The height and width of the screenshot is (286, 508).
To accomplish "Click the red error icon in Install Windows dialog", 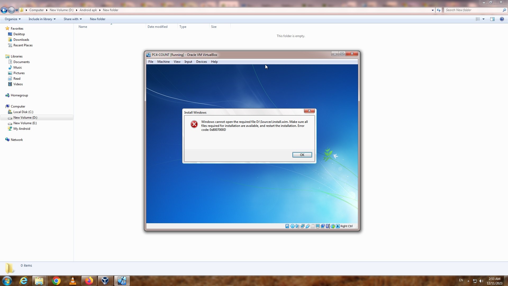I will (x=194, y=124).
